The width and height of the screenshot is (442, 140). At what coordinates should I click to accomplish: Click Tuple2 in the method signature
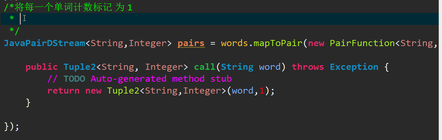(80, 67)
